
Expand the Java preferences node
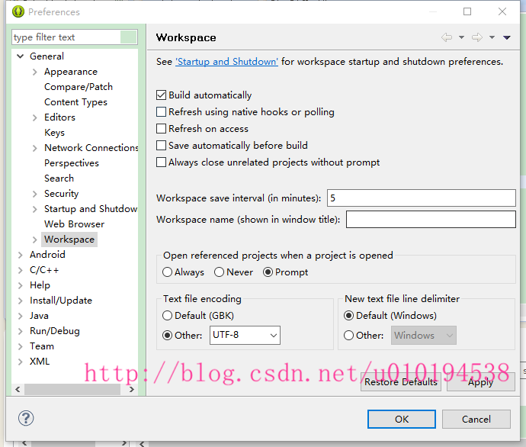[x=21, y=316]
